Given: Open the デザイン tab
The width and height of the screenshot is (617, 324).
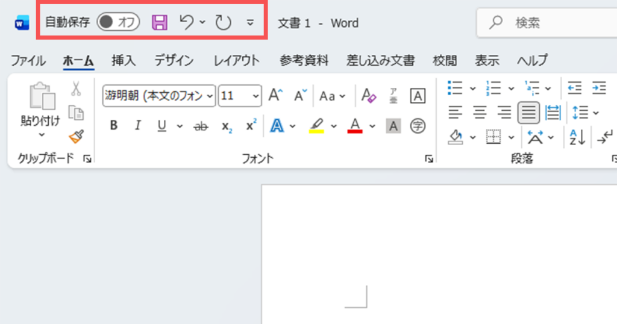Looking at the screenshot, I should [174, 61].
